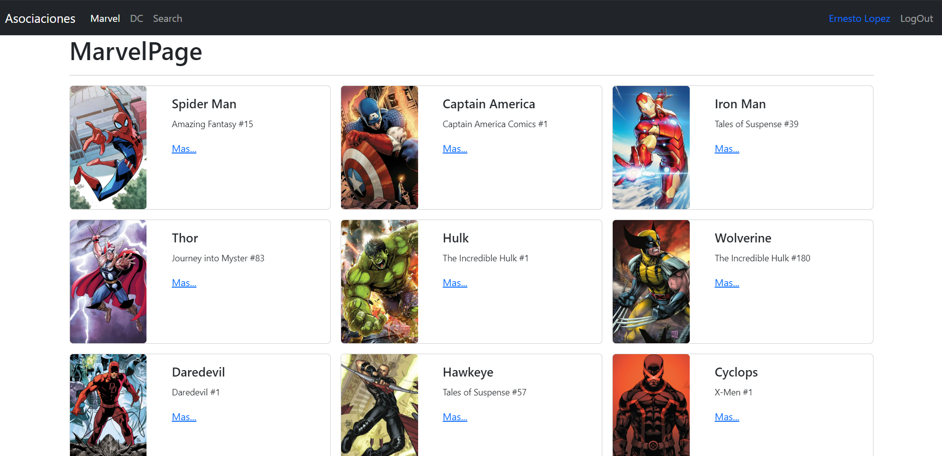942x456 pixels.
Task: Click the Hawkeye cover image
Action: coord(379,405)
